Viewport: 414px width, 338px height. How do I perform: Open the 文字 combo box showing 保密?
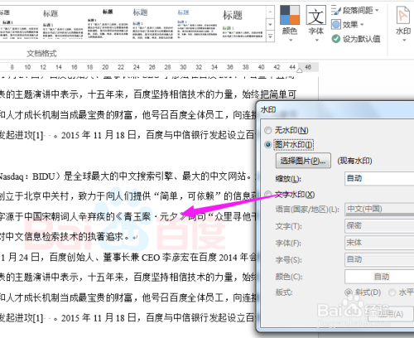click(379, 226)
